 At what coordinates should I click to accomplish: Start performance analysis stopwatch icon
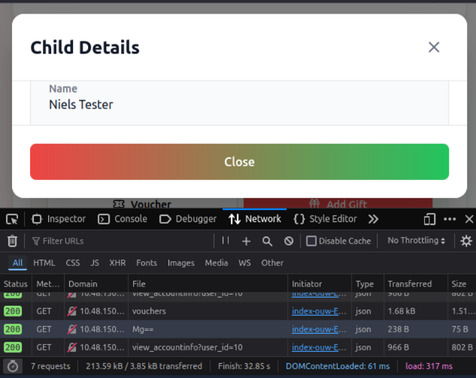[13, 366]
